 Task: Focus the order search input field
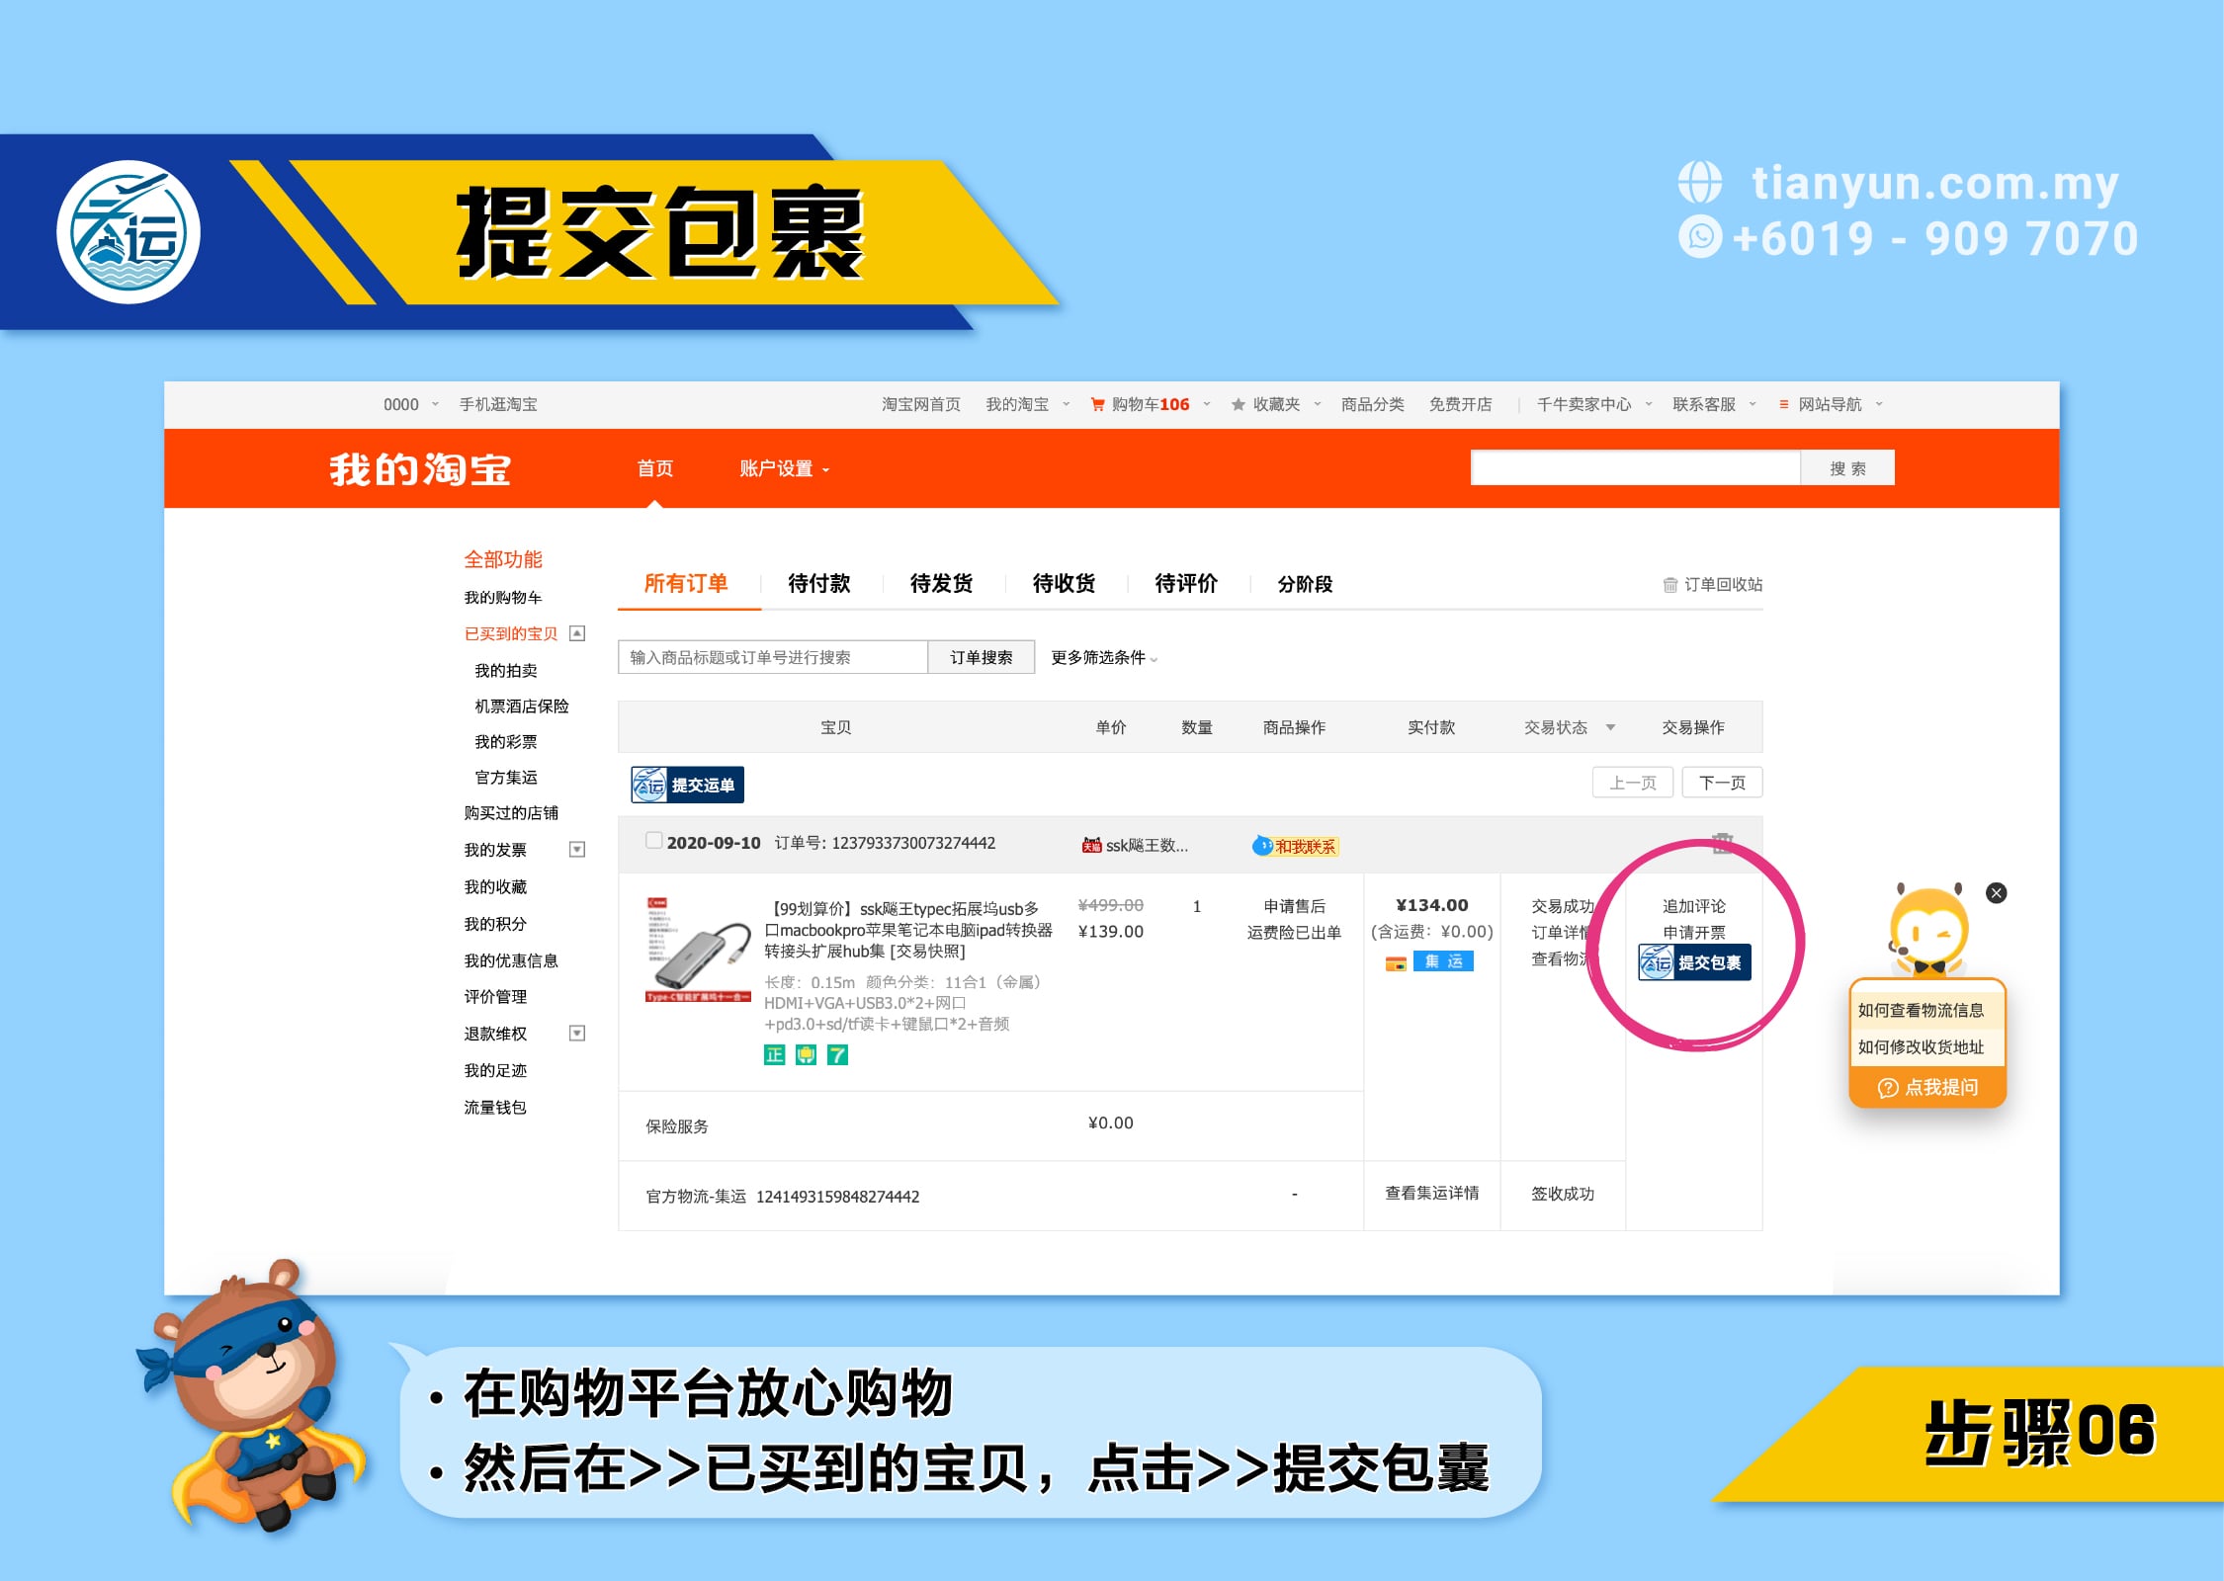(773, 657)
